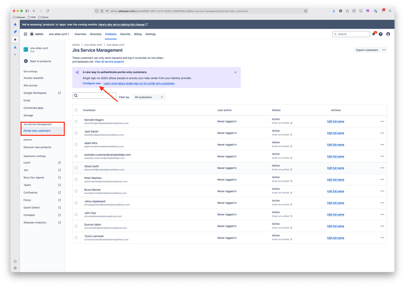Click the Configure now link
The height and width of the screenshot is (286, 405).
(92, 84)
